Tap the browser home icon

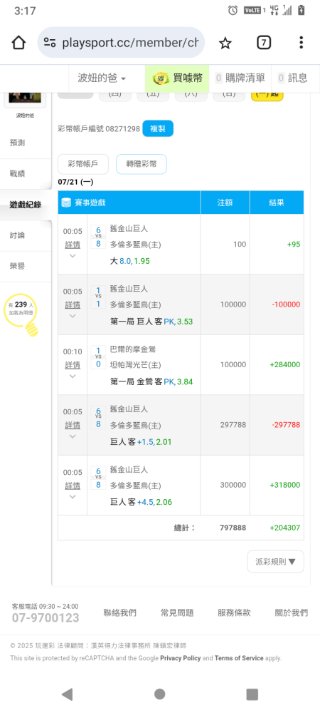[x=18, y=43]
